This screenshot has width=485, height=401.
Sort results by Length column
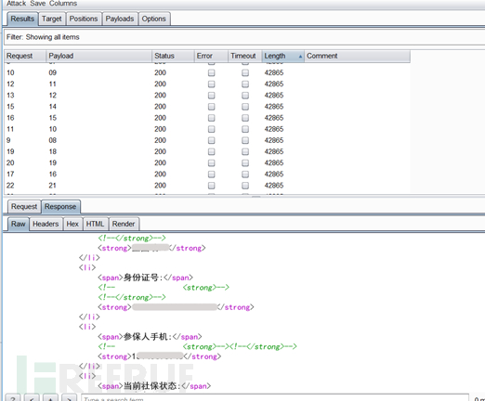(282, 56)
